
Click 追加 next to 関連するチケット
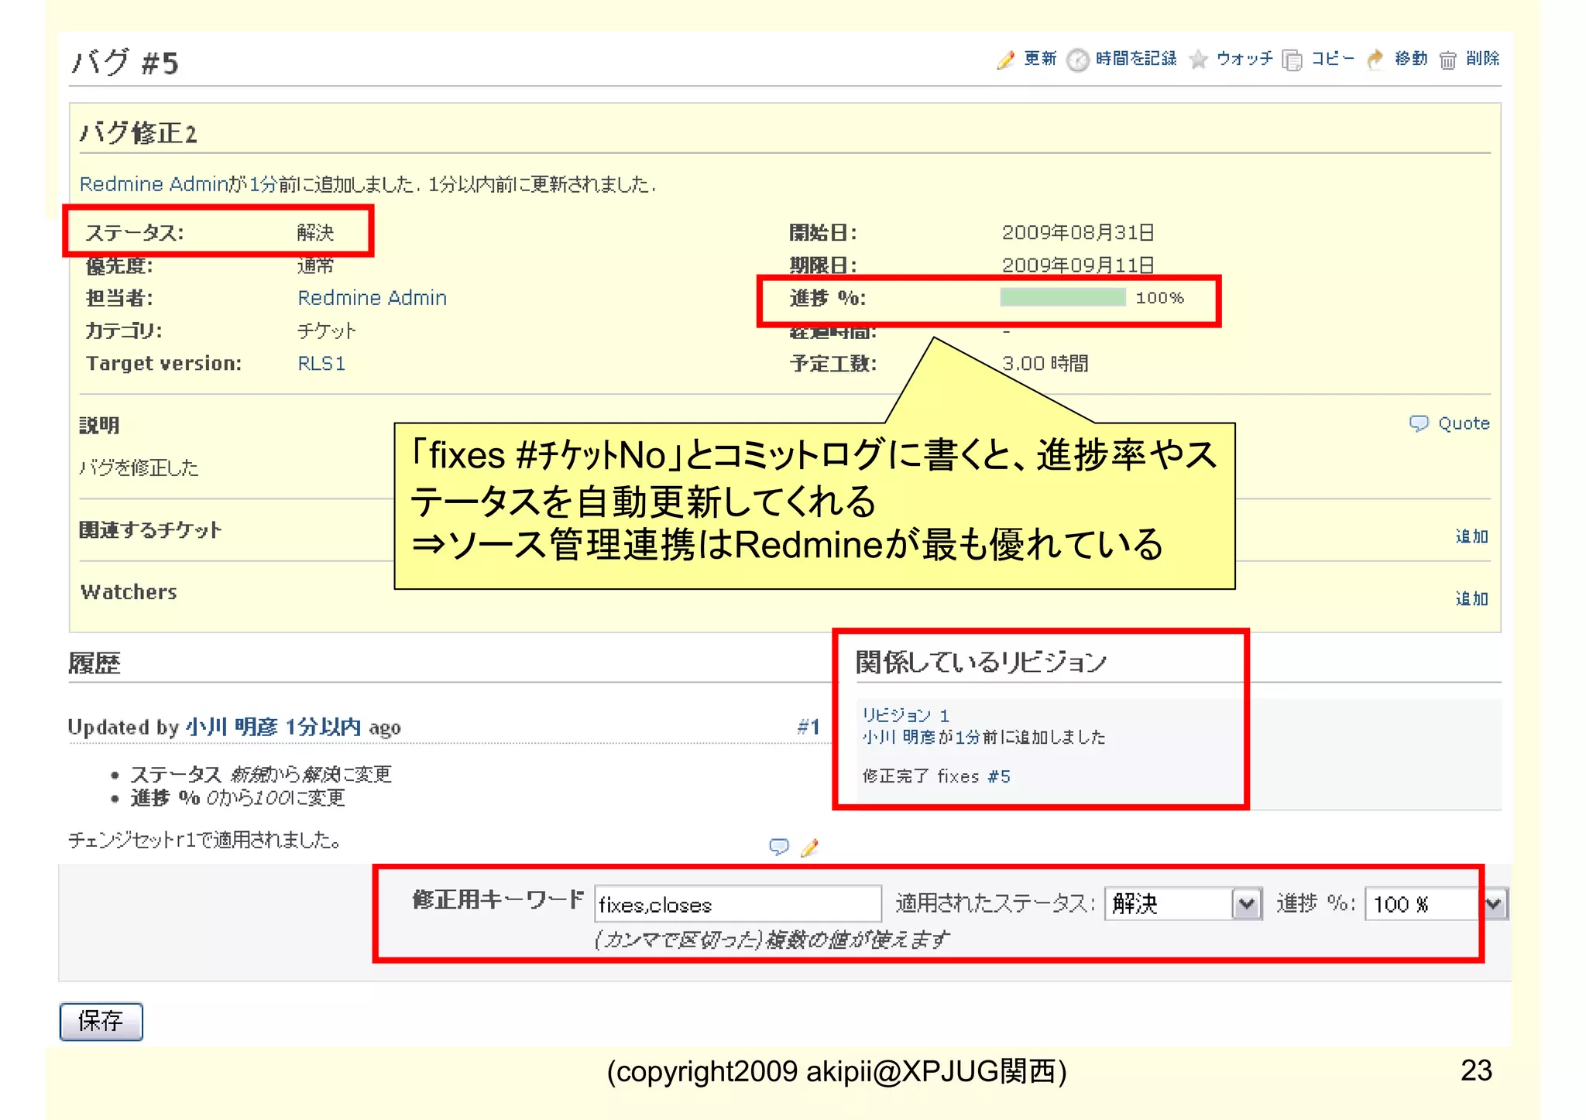point(1471,536)
